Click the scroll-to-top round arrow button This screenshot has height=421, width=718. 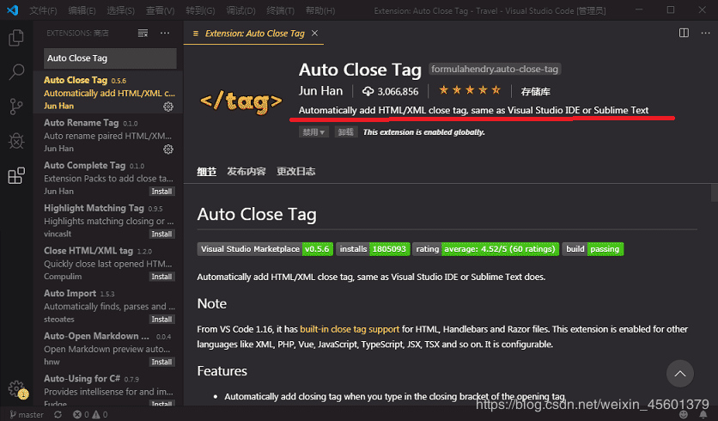(680, 373)
